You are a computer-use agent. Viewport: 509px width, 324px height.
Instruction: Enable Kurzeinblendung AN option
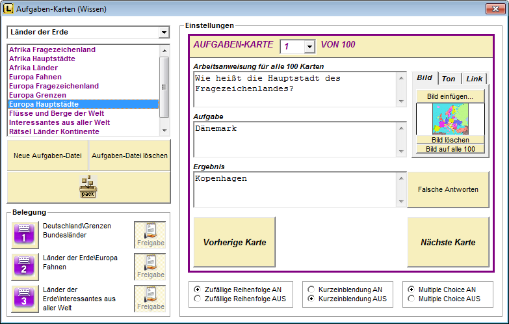point(311,289)
